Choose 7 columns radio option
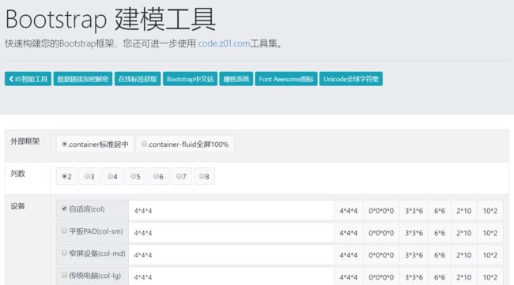Screen dimensions: 514x285 tap(179, 176)
